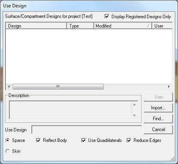Click the Use button
This screenshot has height=164, width=178.
[x=158, y=97]
